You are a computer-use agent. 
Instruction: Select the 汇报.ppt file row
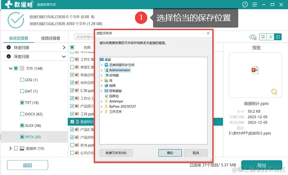pos(81,91)
